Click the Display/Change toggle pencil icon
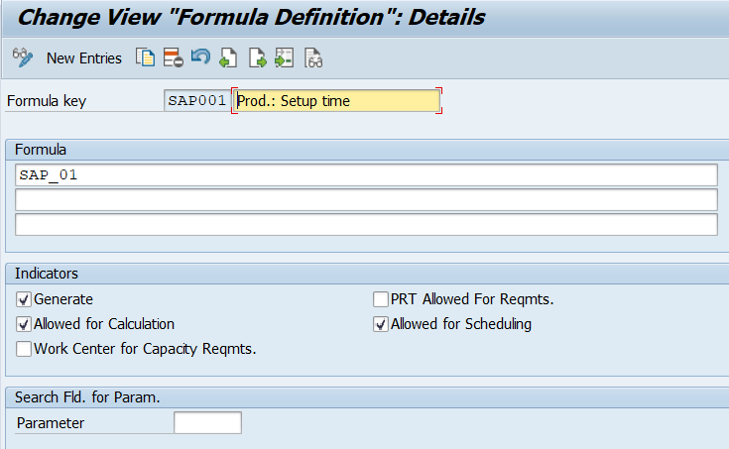The image size is (729, 449). (22, 58)
